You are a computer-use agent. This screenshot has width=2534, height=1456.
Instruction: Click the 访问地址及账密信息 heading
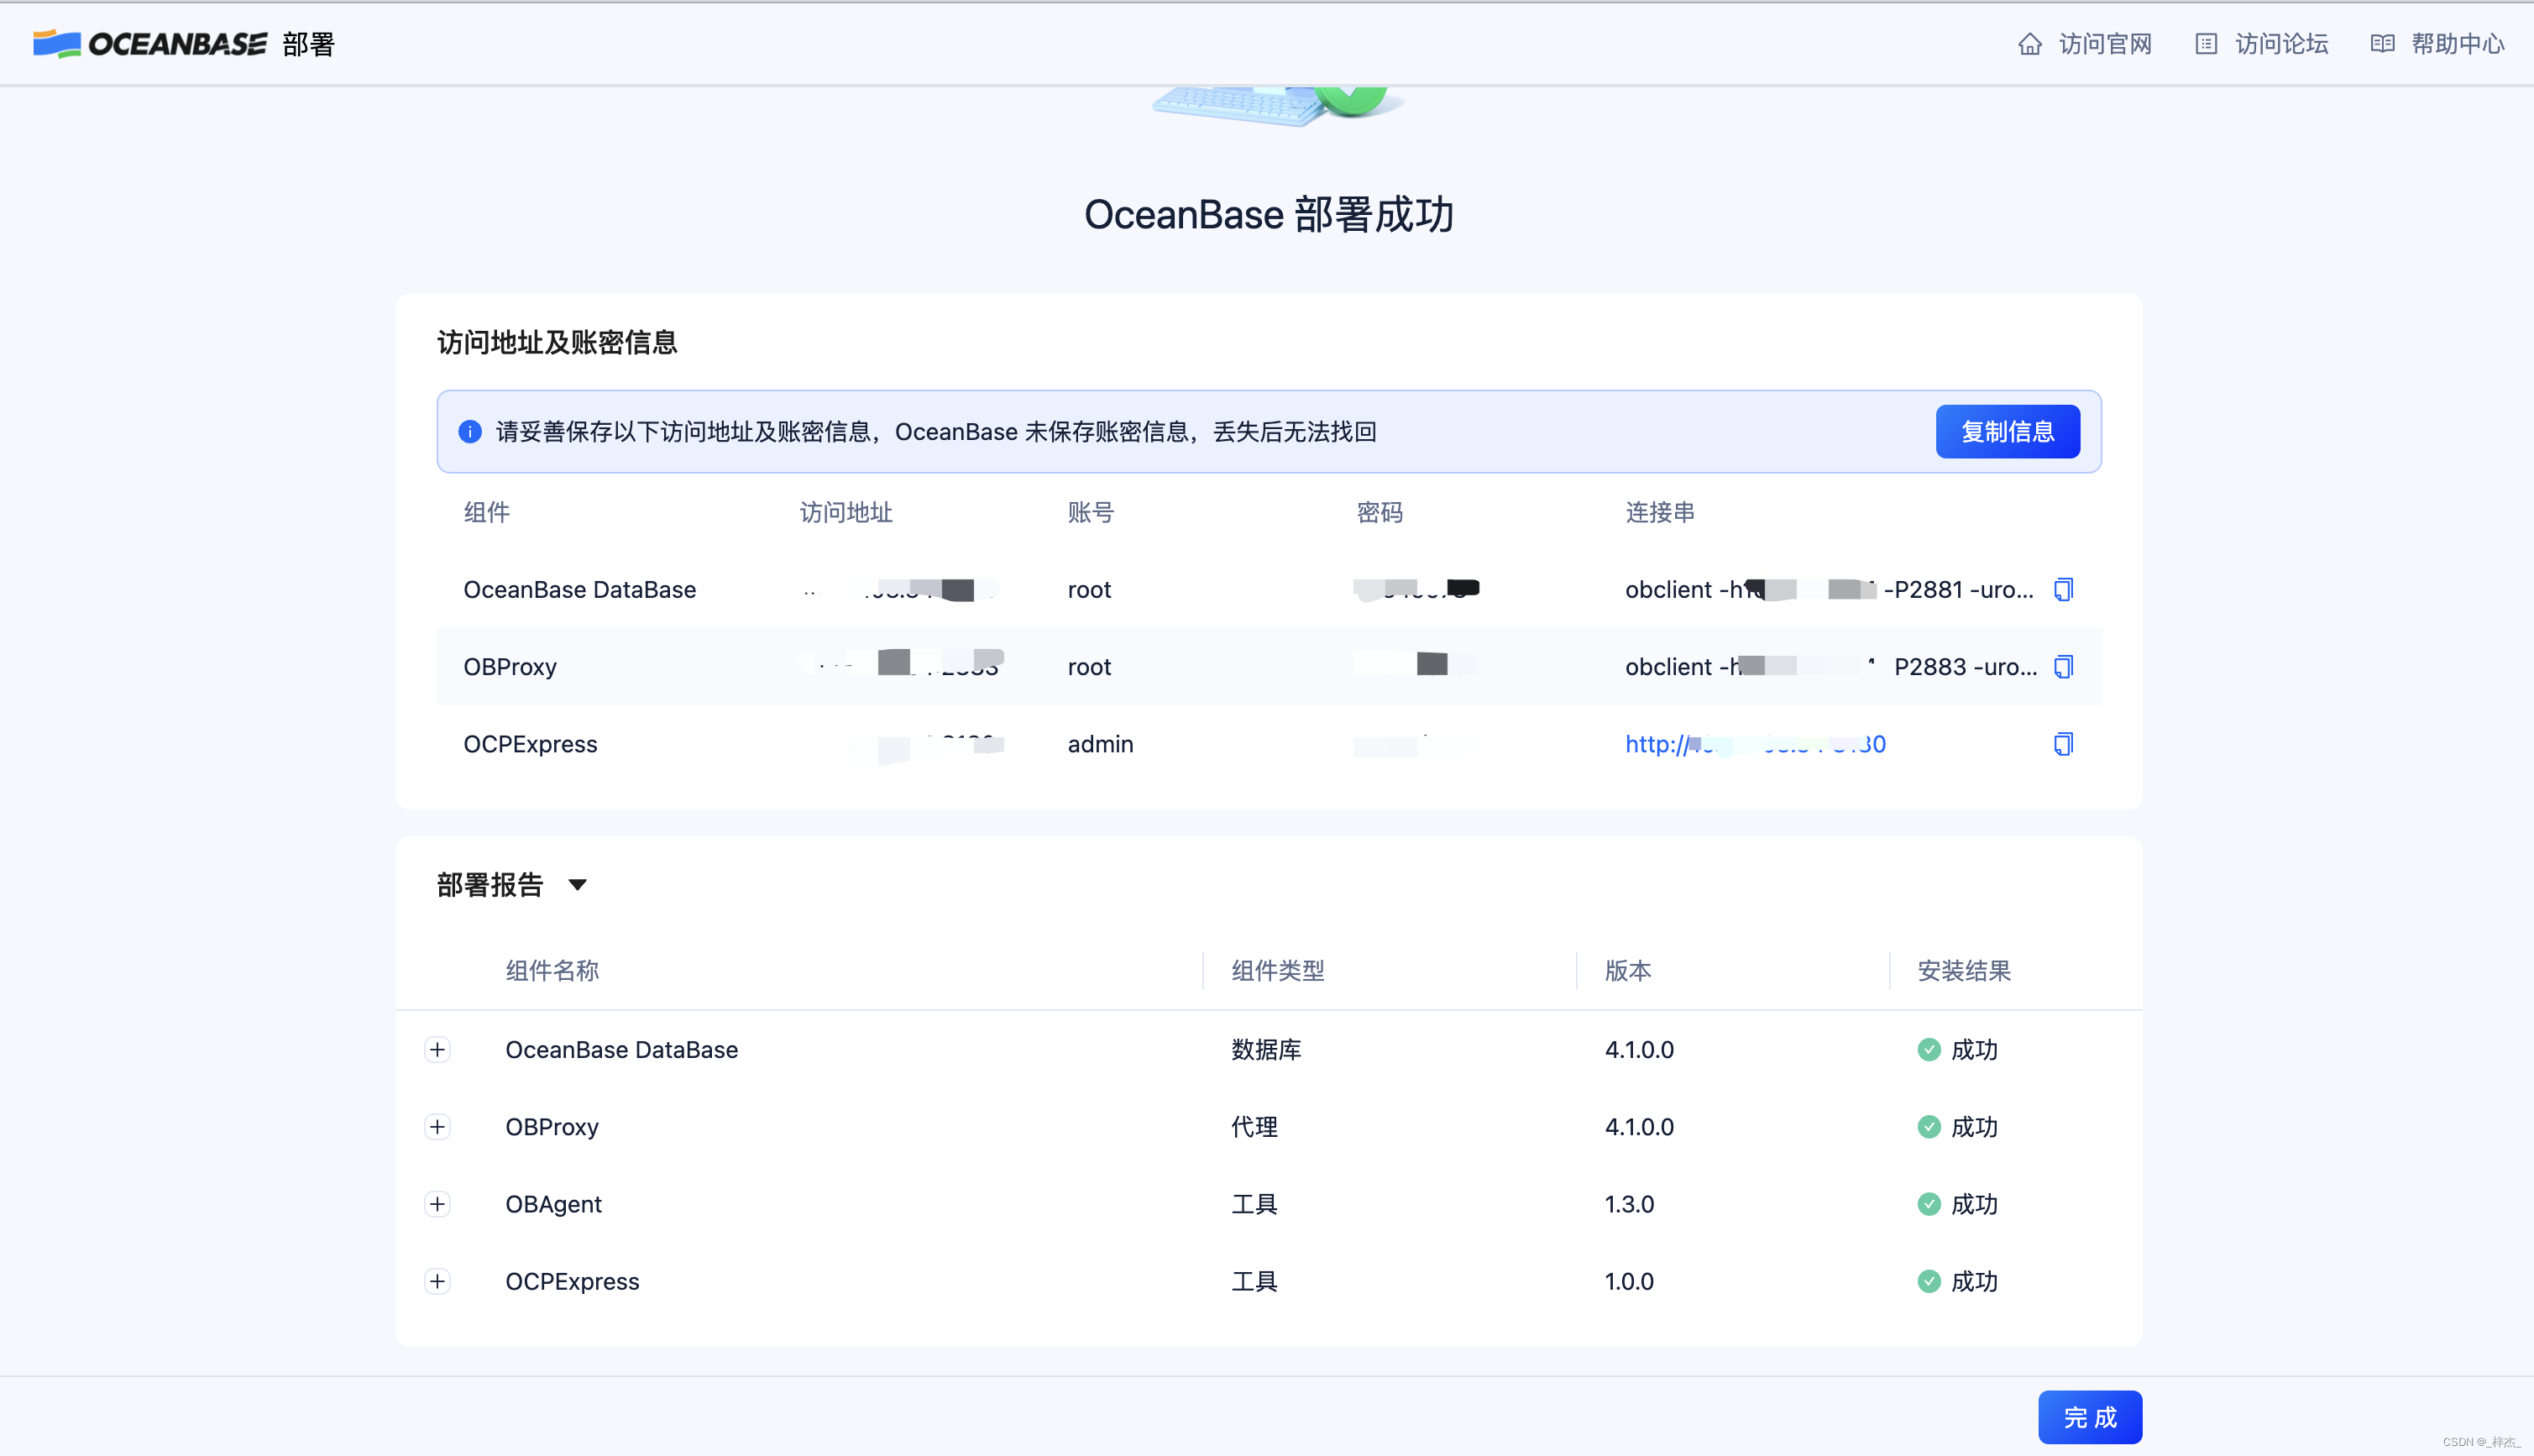557,343
